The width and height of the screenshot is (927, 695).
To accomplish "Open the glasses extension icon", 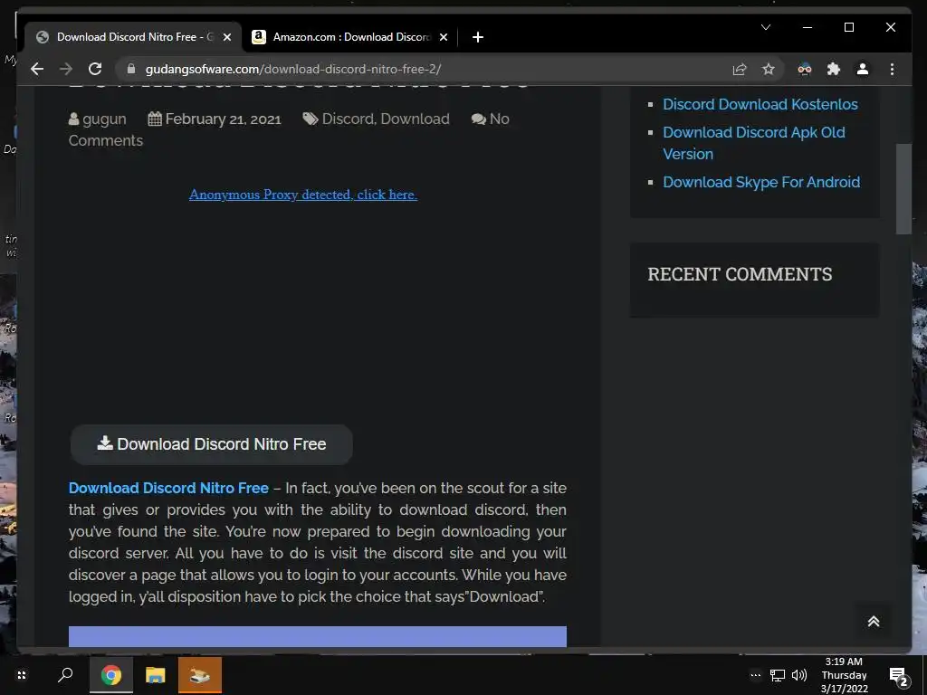I will (x=805, y=69).
